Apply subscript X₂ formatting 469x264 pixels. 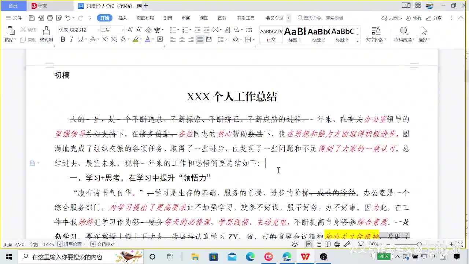(x=114, y=39)
